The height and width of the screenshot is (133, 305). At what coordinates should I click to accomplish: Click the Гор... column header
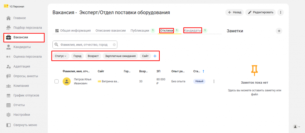tap(127, 71)
